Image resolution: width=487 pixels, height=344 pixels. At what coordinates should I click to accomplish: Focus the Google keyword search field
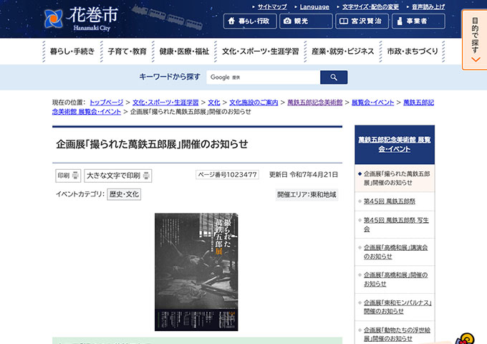click(x=264, y=77)
